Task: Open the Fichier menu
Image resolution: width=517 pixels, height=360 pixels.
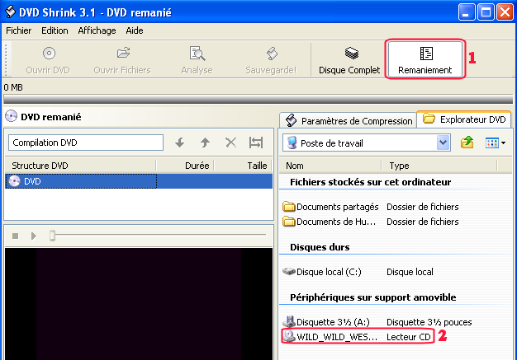Action: click(x=19, y=30)
